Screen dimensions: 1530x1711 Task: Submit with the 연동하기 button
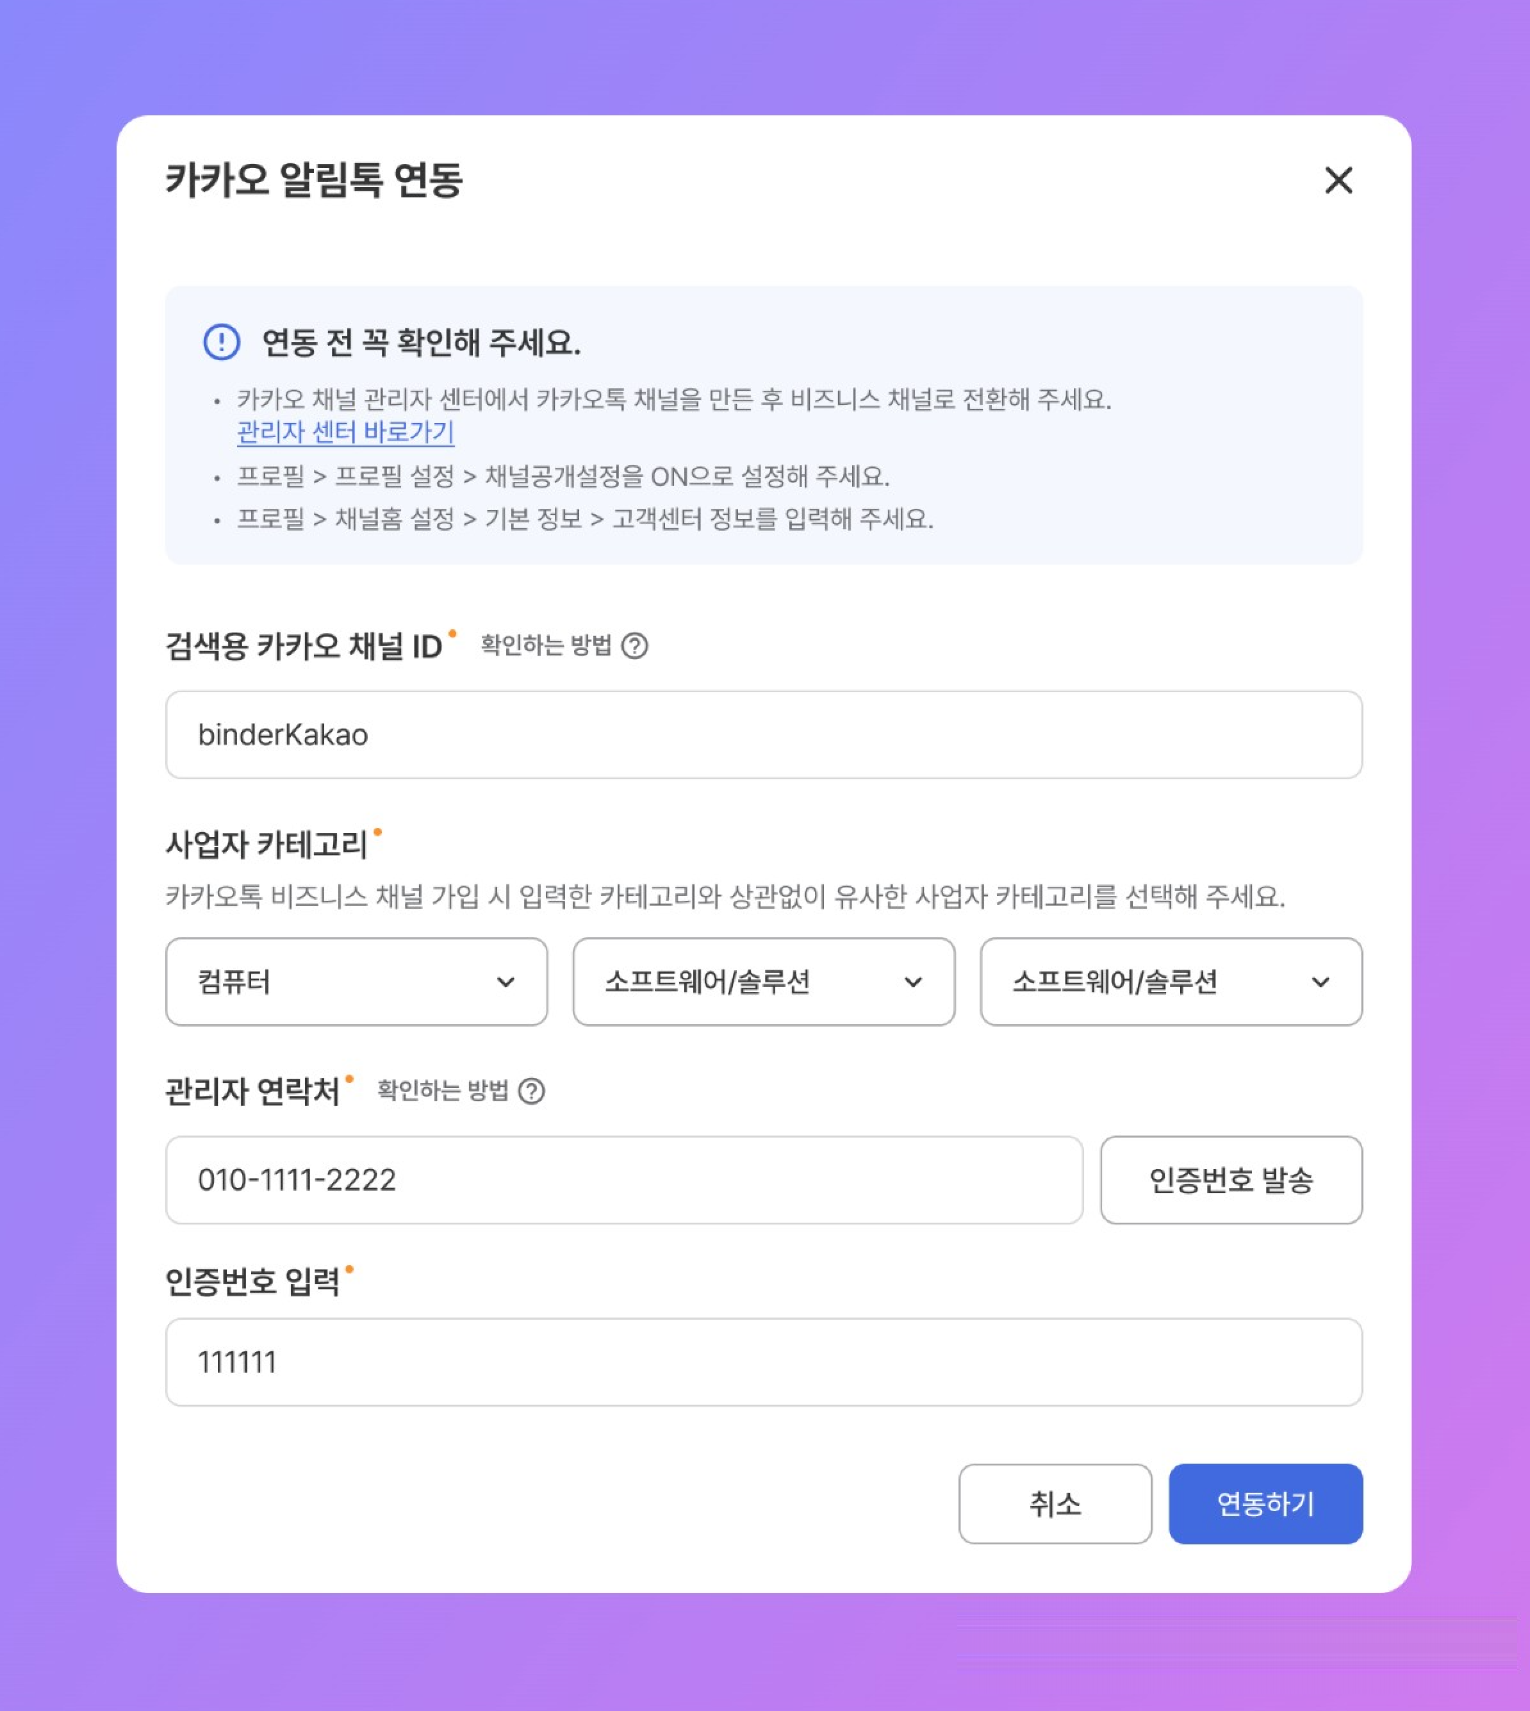[1265, 1504]
